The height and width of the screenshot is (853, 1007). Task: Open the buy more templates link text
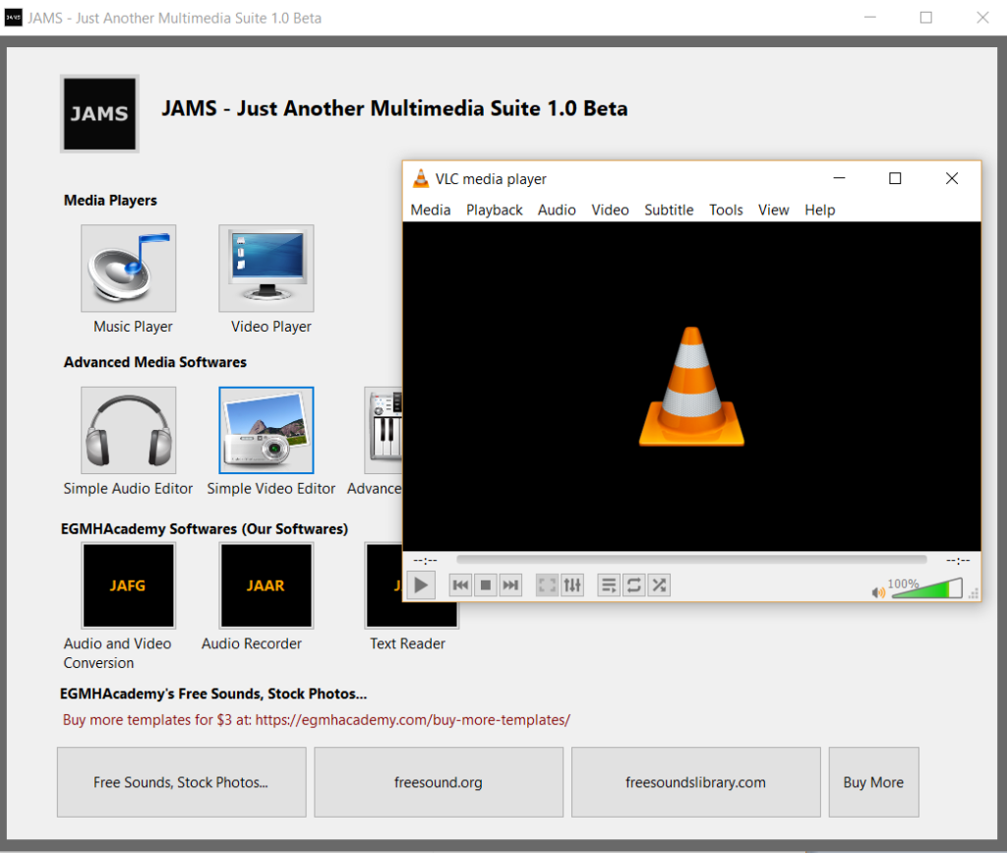click(x=316, y=720)
